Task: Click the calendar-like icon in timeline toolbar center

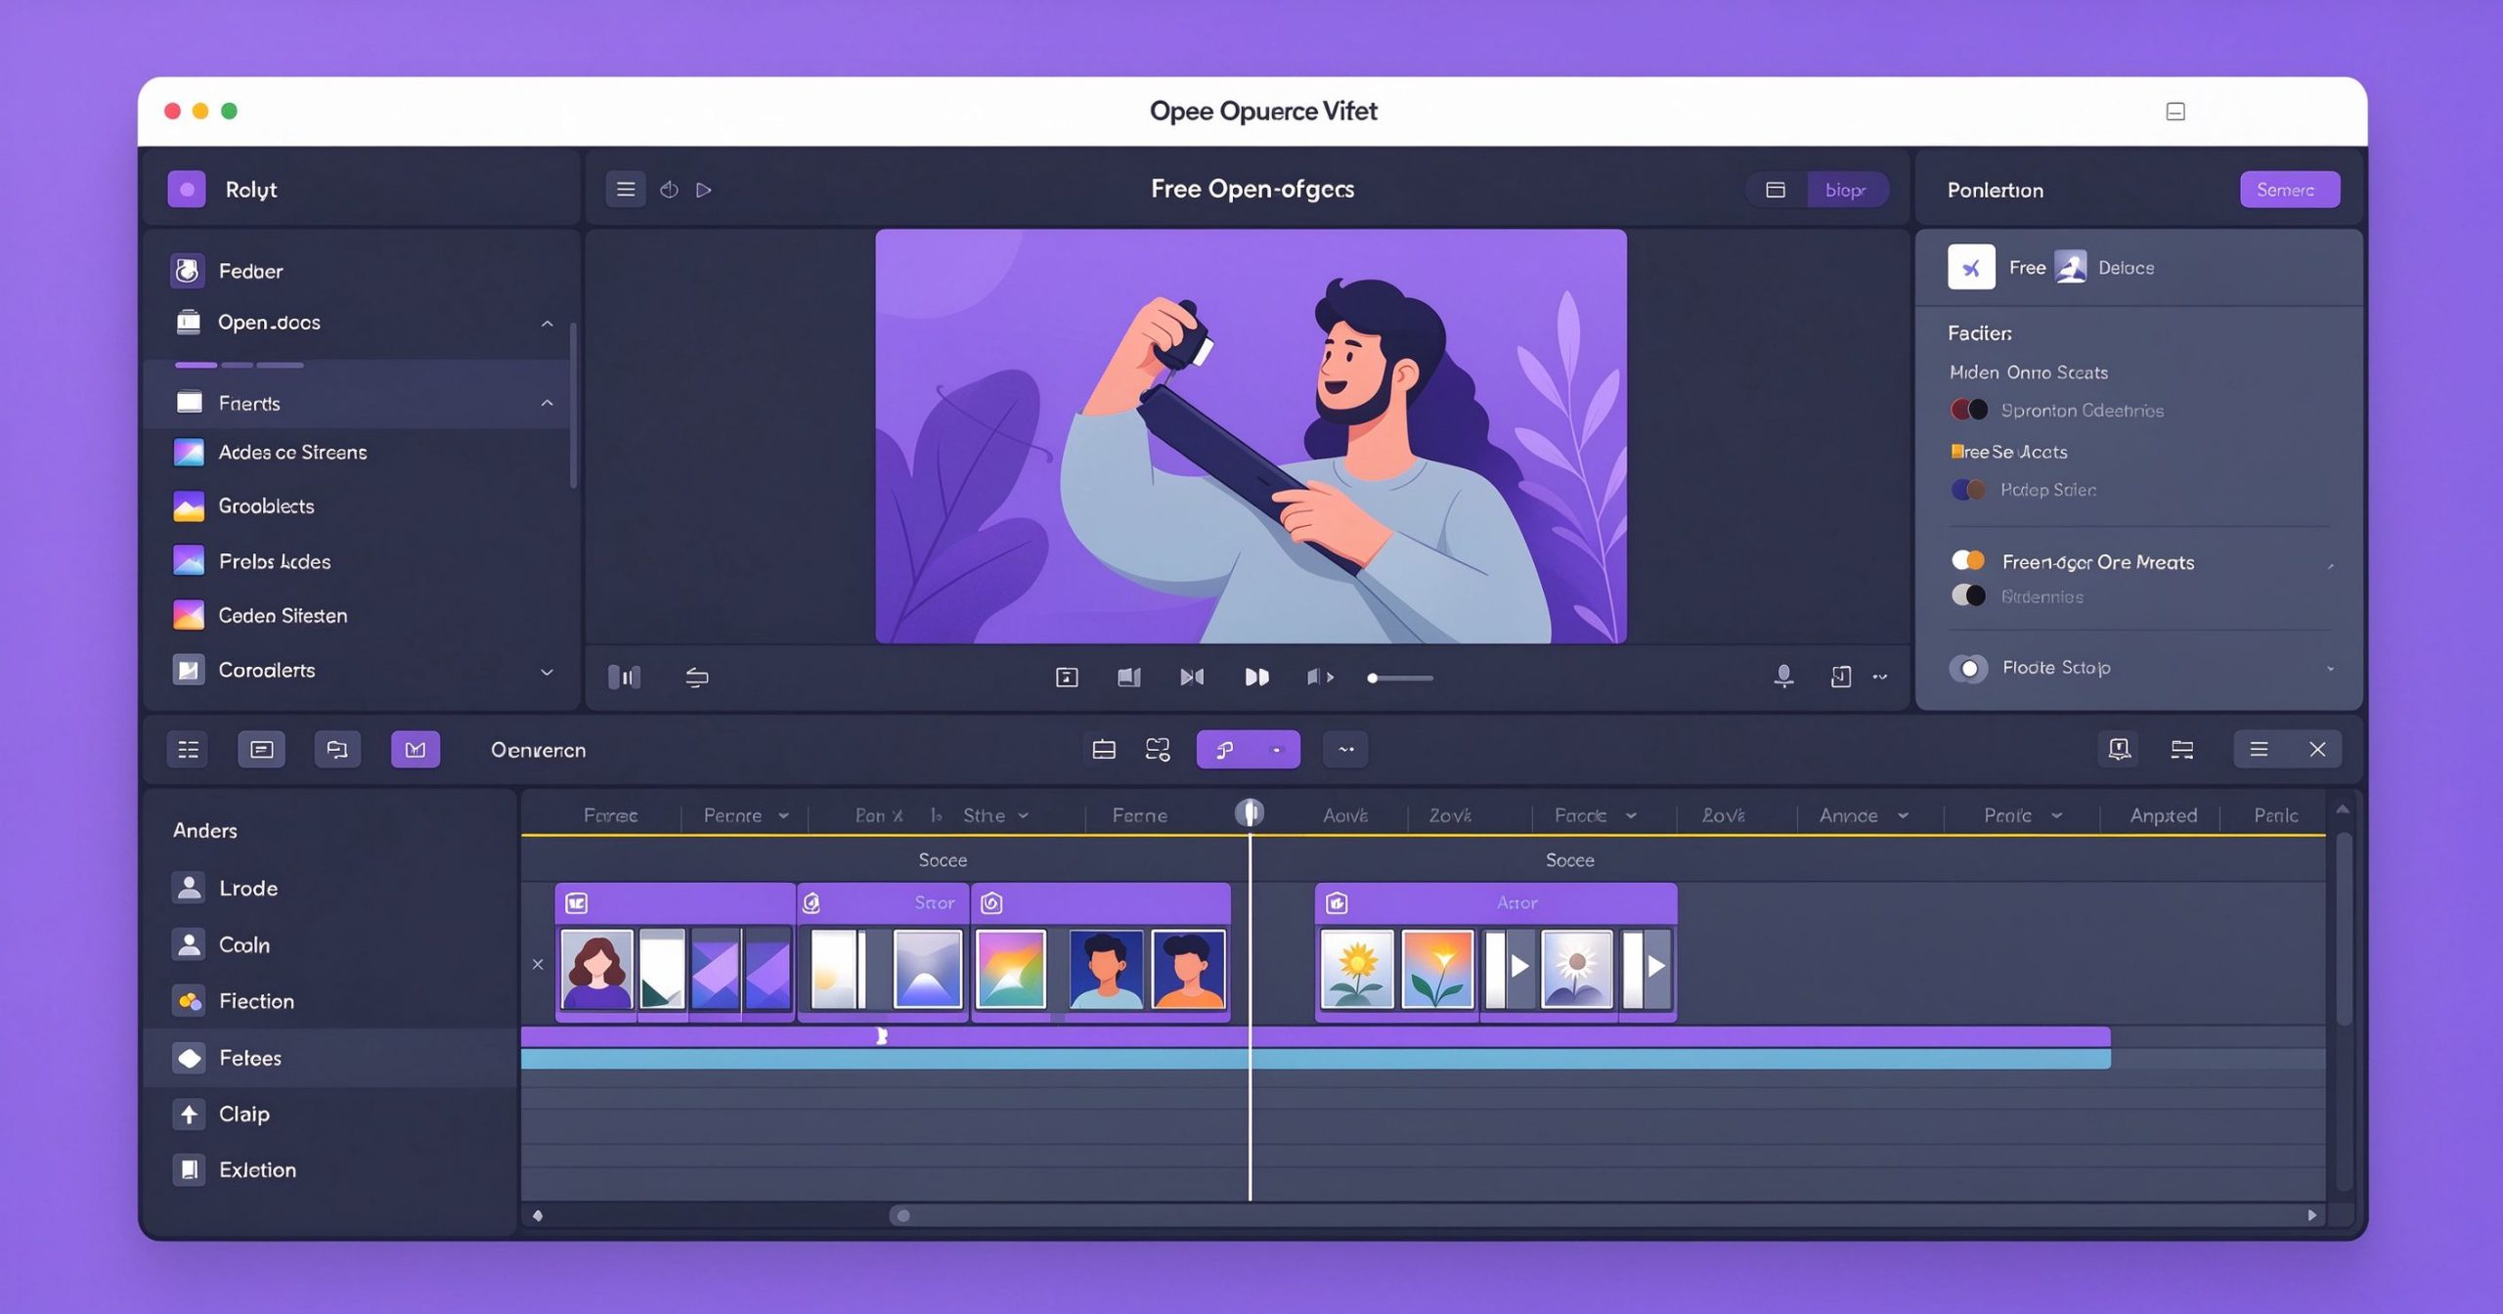Action: click(x=1104, y=749)
